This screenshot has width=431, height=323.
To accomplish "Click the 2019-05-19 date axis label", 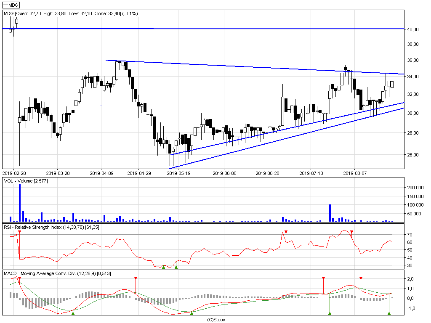I will (178, 173).
